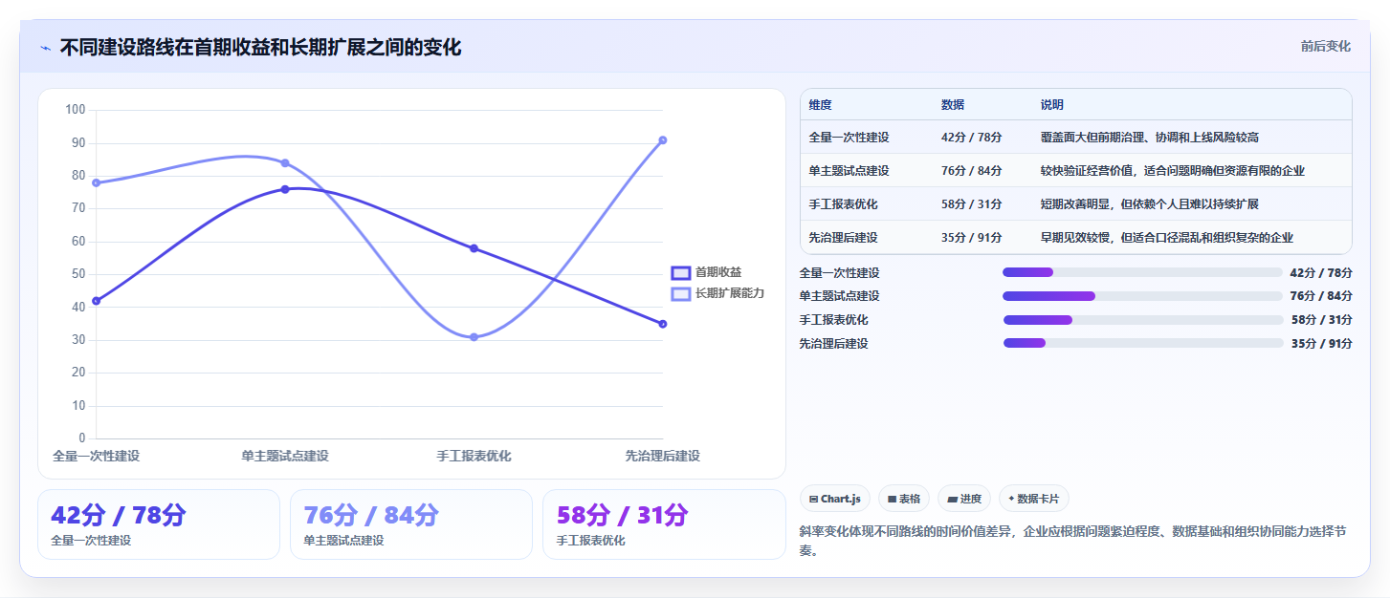
Task: Click the 单主题试点建设 progress bar
Action: coord(1142,296)
